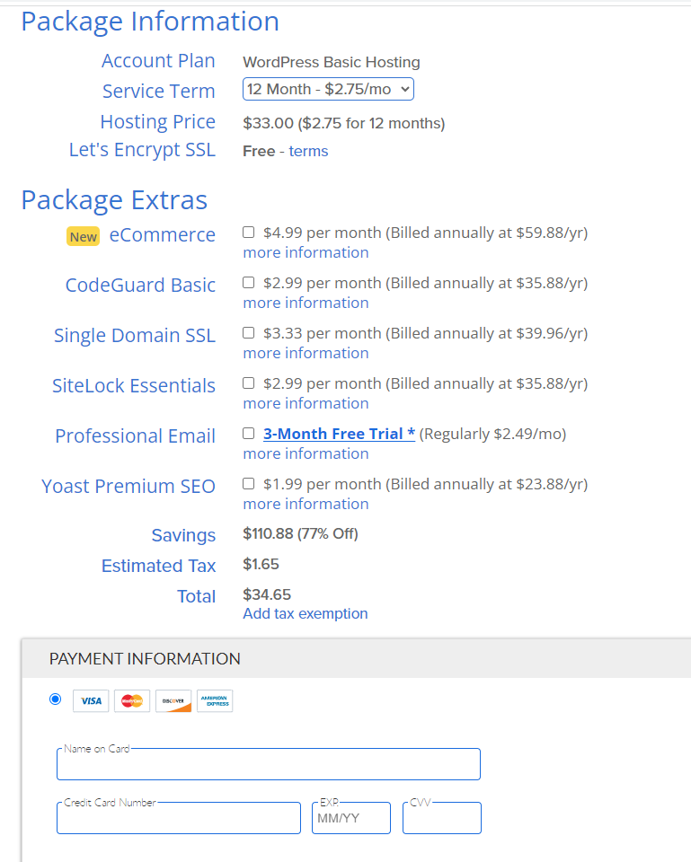Click the Yoast Premium SEO label

tap(128, 487)
